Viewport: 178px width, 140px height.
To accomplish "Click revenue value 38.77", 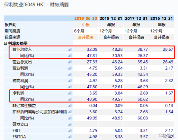I will click(x=143, y=49).
